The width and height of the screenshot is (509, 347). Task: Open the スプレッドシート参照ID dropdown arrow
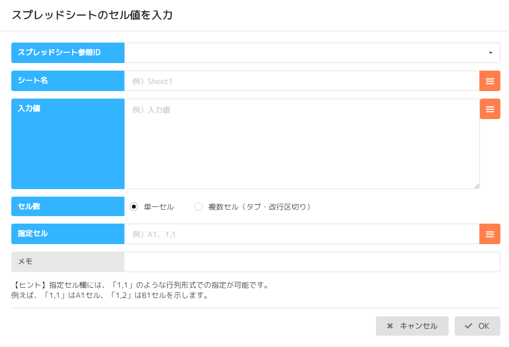pos(490,53)
